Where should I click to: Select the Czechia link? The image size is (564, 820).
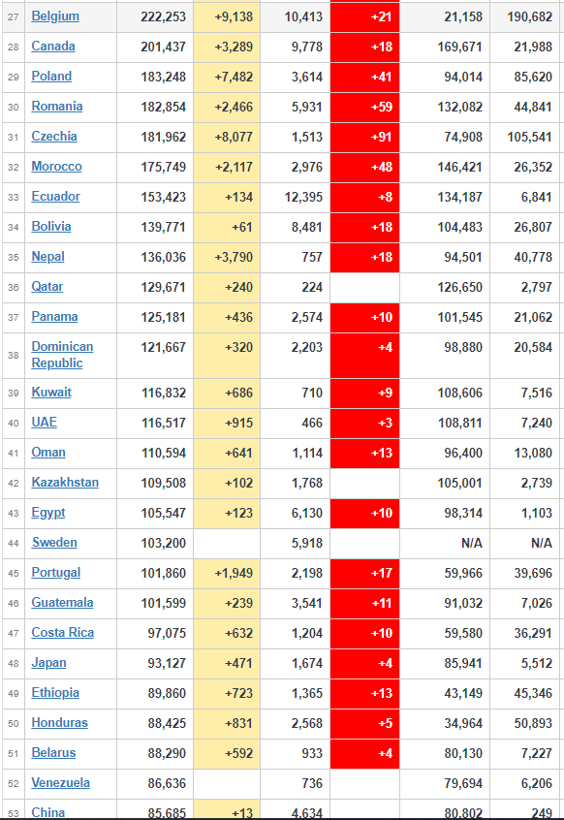tap(54, 137)
